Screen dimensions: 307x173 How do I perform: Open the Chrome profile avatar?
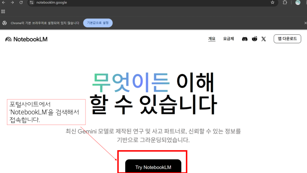[x=298, y=2]
